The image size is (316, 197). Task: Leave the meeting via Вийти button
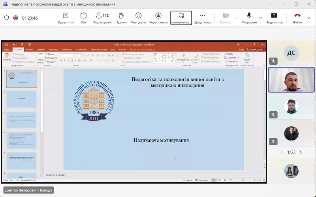click(x=297, y=18)
